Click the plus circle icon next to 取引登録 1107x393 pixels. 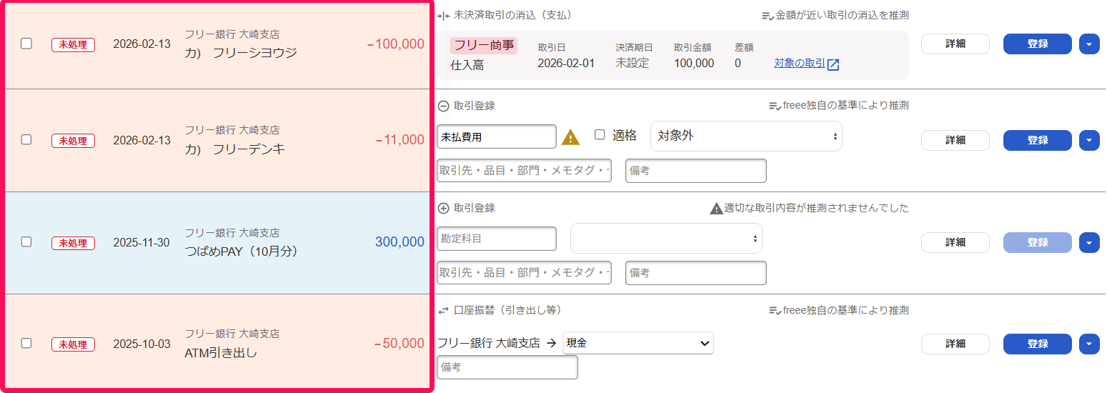(x=443, y=208)
